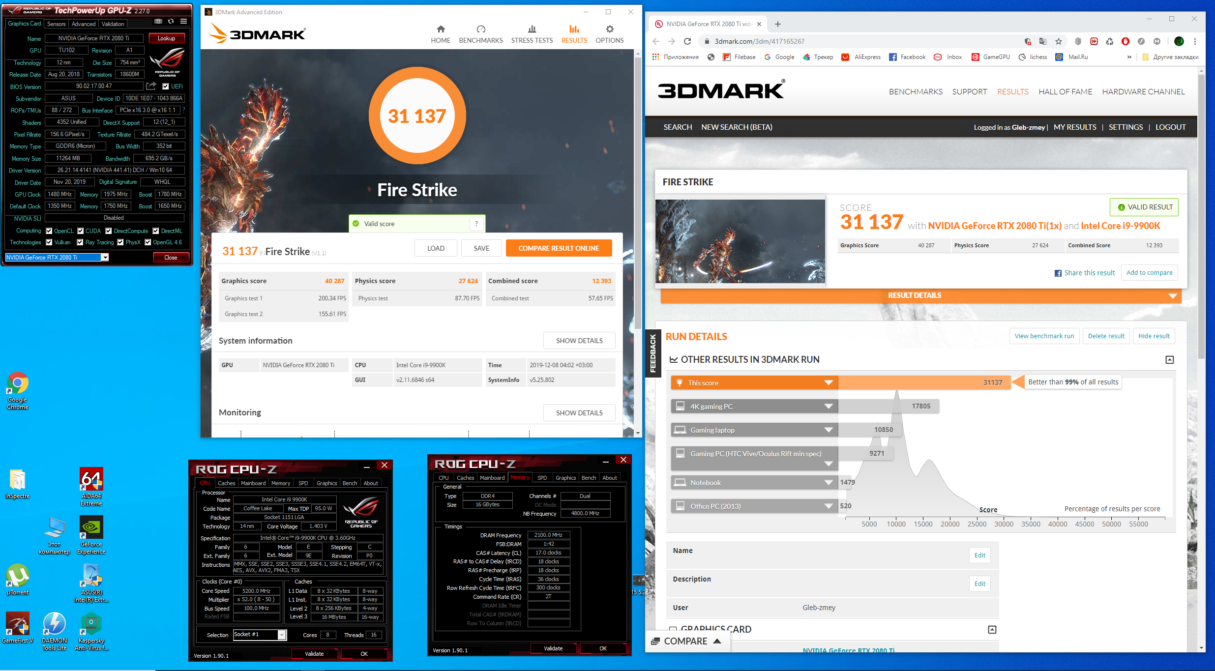The image size is (1215, 671).
Task: Open the HOME icon in 3DMark
Action: point(441,34)
